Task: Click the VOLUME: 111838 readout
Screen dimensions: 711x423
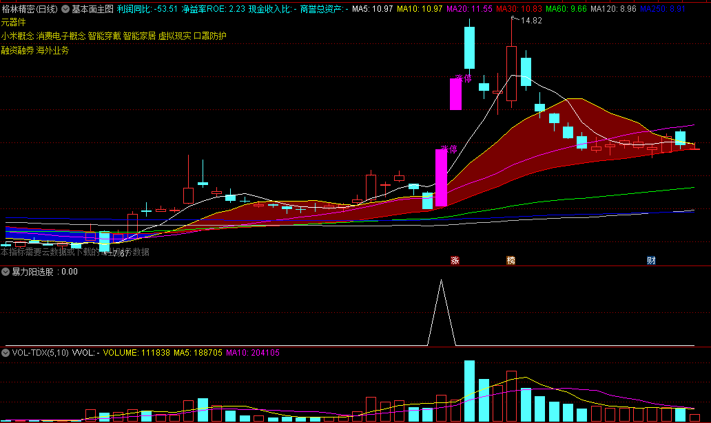Action: (136, 353)
